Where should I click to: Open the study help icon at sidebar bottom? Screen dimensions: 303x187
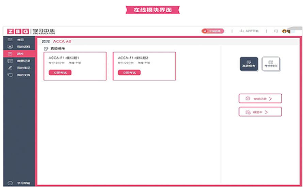[x=10, y=183]
